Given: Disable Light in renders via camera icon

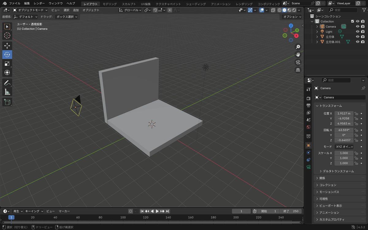Looking at the screenshot, I should [363, 32].
